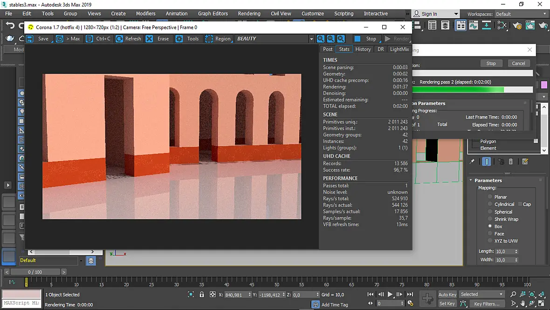Select Element sub-object level
Screen dimensions: 550x310
pyautogui.click(x=488, y=148)
